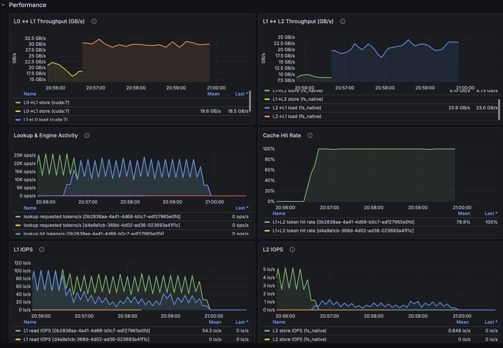Show info tooltip icon for Cache Hit Rate
The width and height of the screenshot is (503, 348).
coord(310,136)
